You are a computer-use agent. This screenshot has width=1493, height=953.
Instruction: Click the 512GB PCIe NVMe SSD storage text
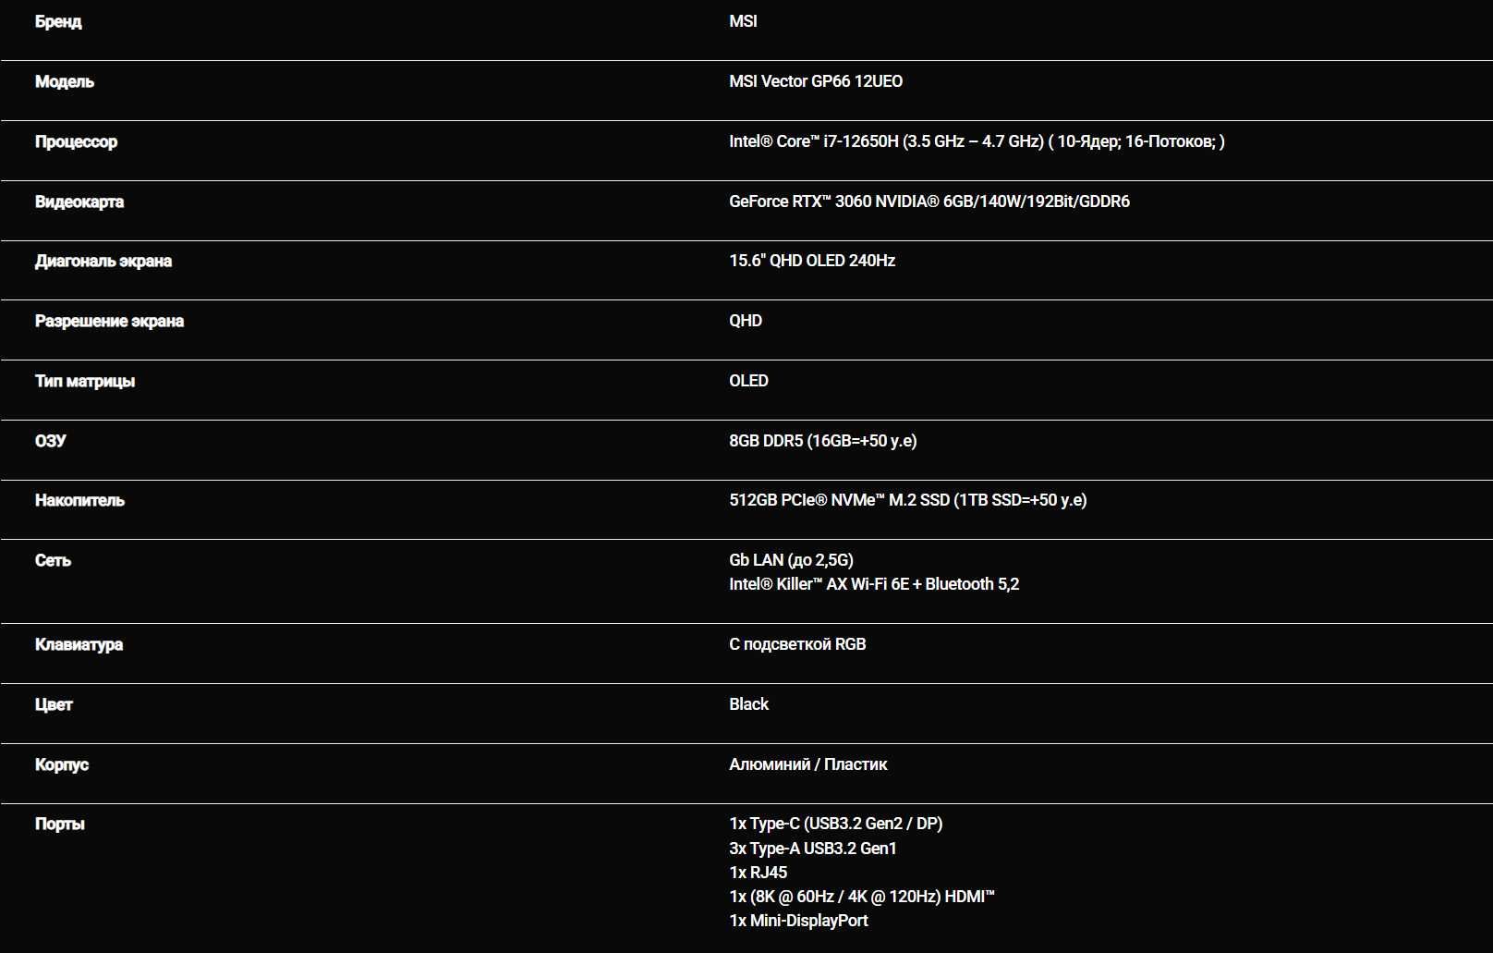(x=908, y=500)
